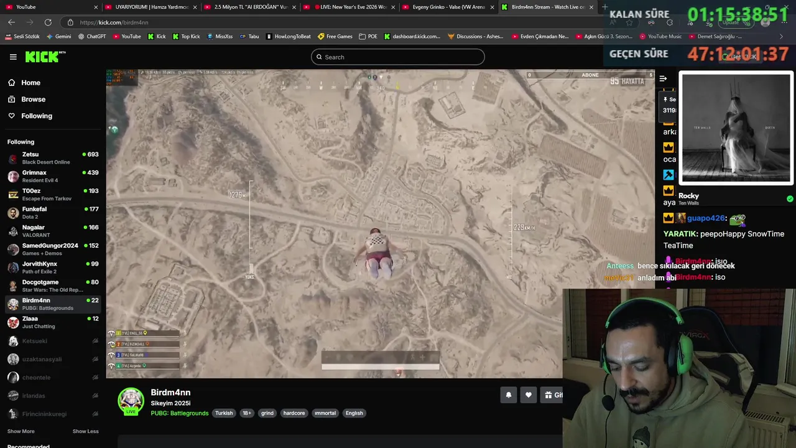Click the Turkish language tag
This screenshot has height=448, width=796.
[x=224, y=413]
